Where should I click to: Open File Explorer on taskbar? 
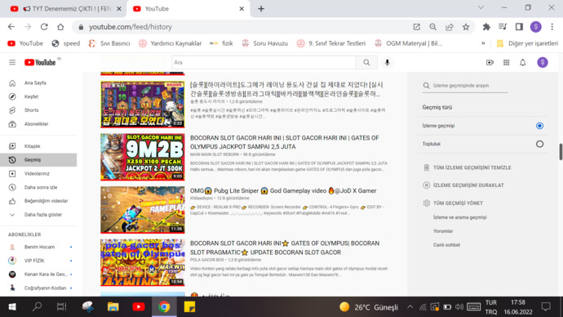coord(113,307)
